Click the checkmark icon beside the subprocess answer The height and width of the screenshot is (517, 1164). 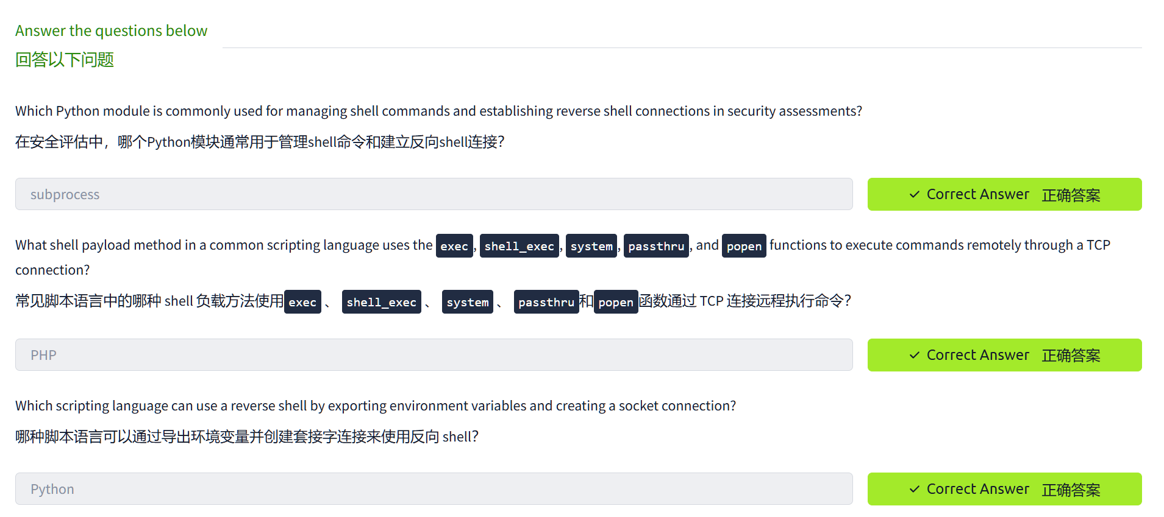click(914, 194)
